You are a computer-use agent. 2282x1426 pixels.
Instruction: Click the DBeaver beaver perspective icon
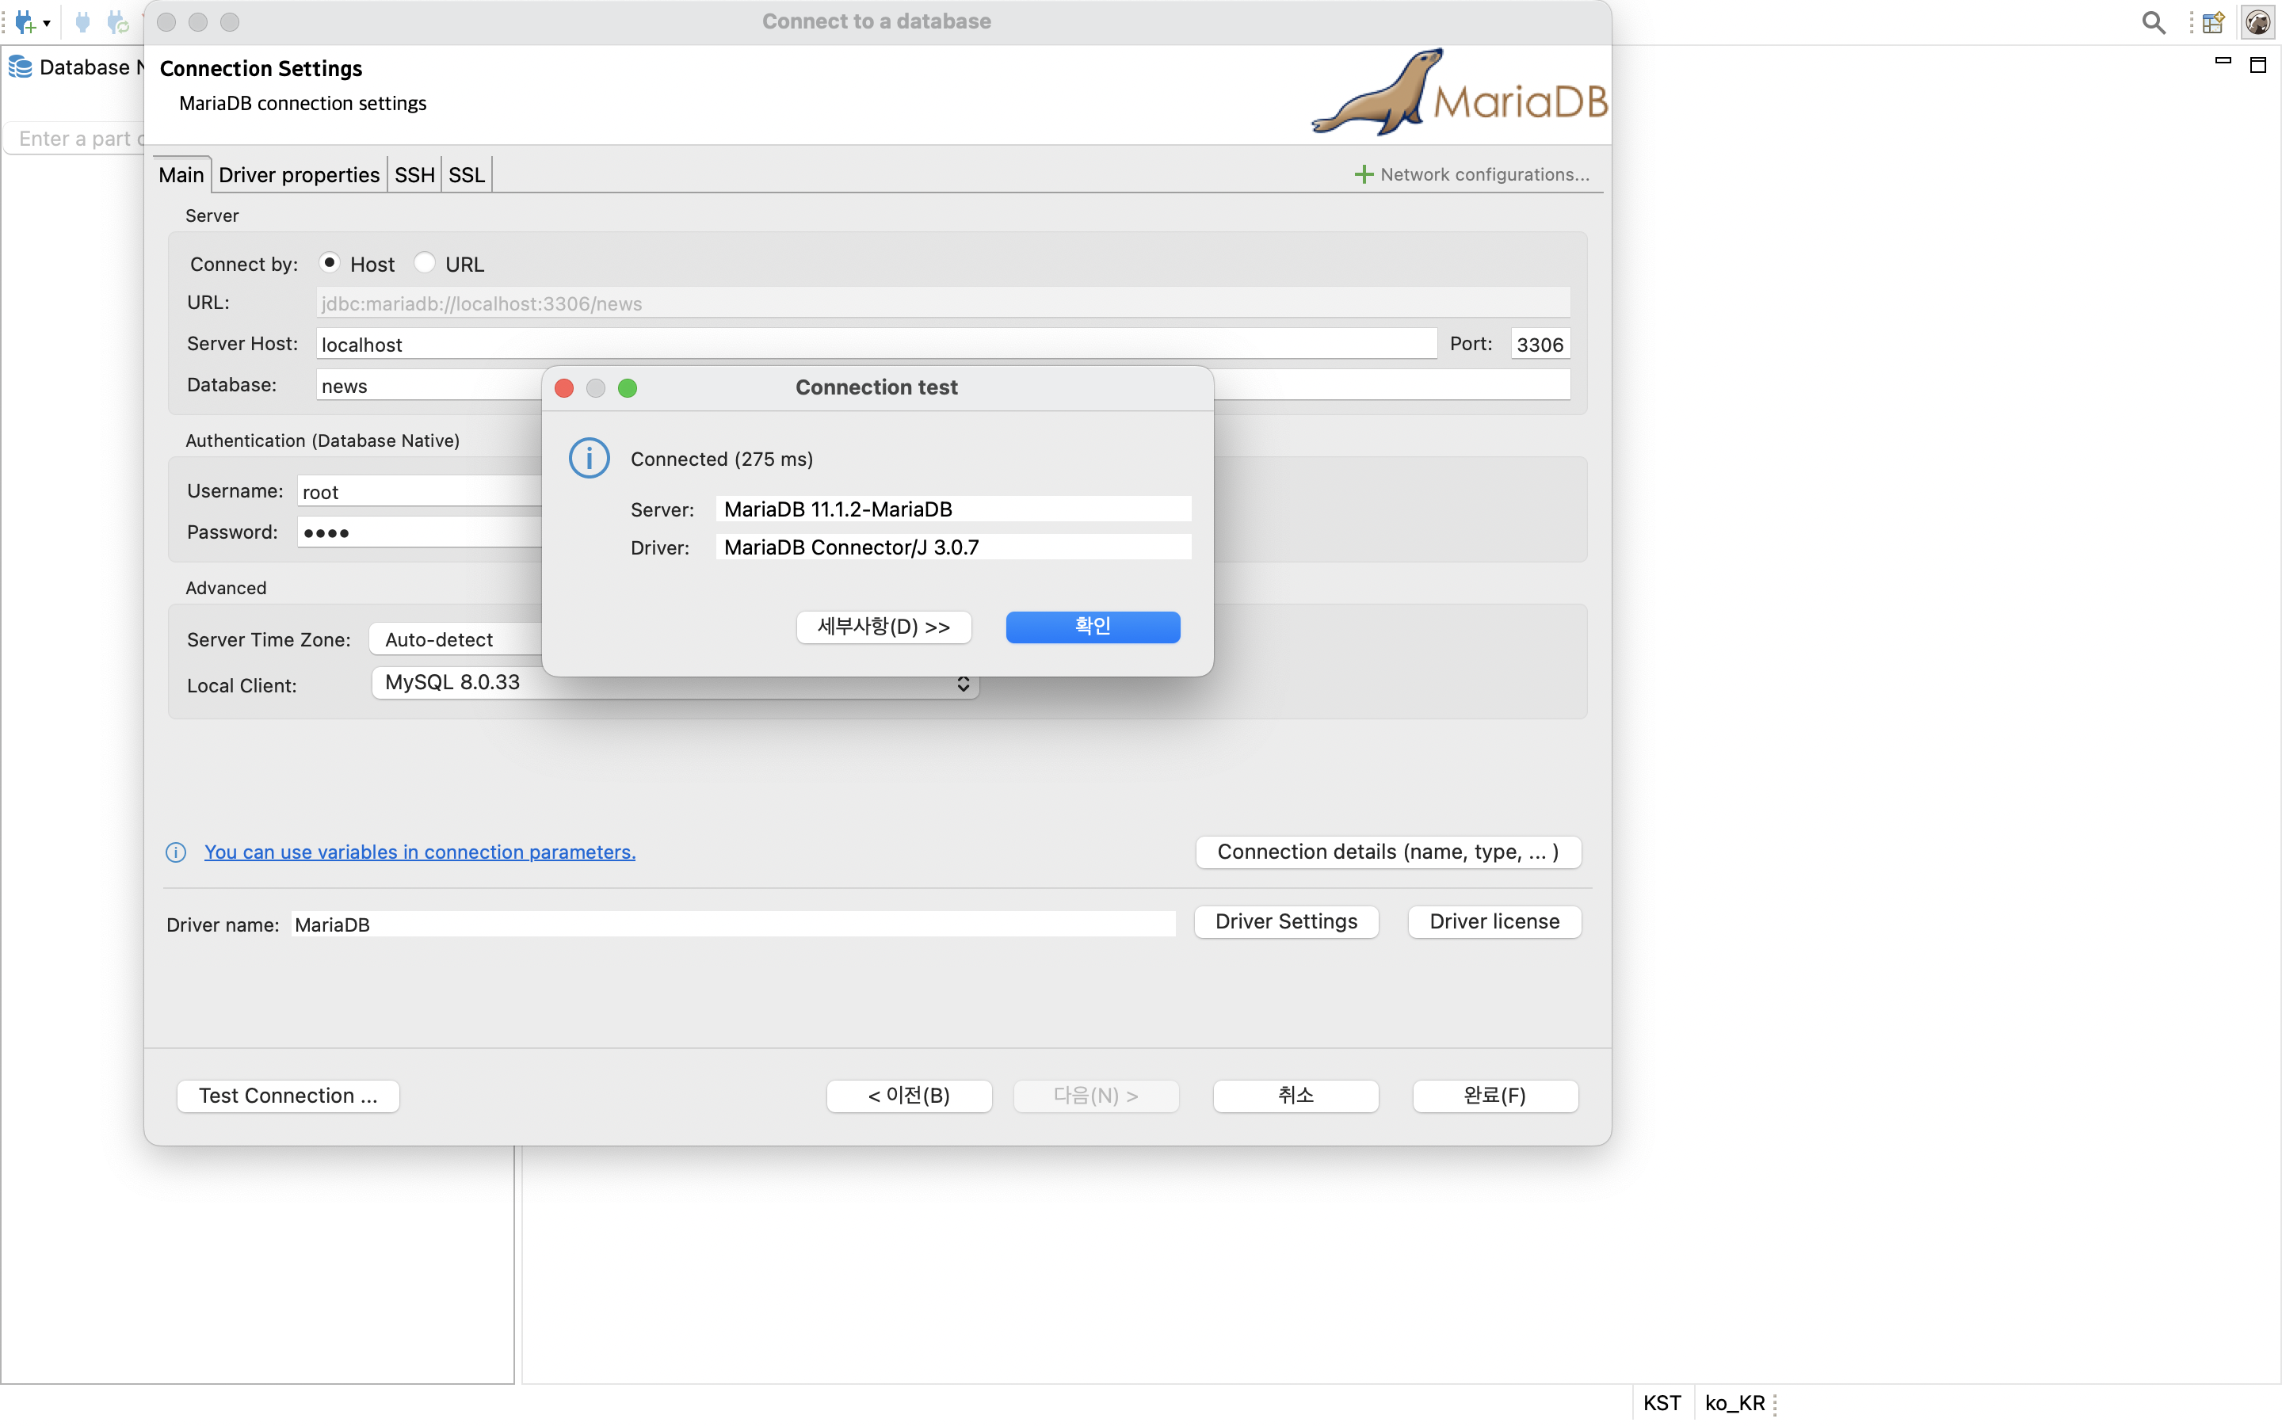coord(2257,21)
